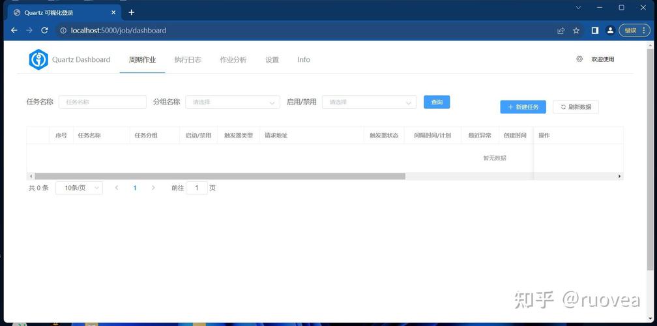Switch to the 周期作业 tab
Viewport: 657px width, 326px height.
pos(143,59)
